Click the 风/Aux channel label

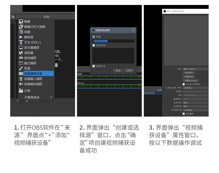coord(81,83)
